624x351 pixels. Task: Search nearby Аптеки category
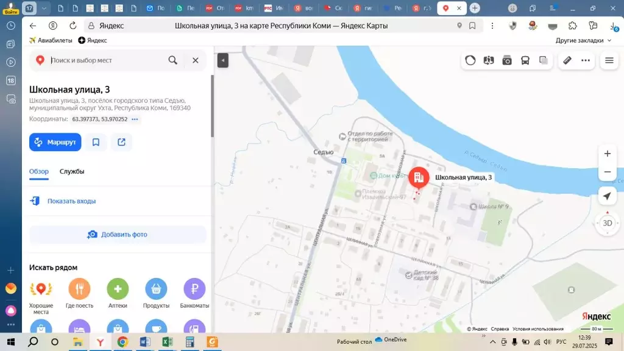[x=118, y=293]
